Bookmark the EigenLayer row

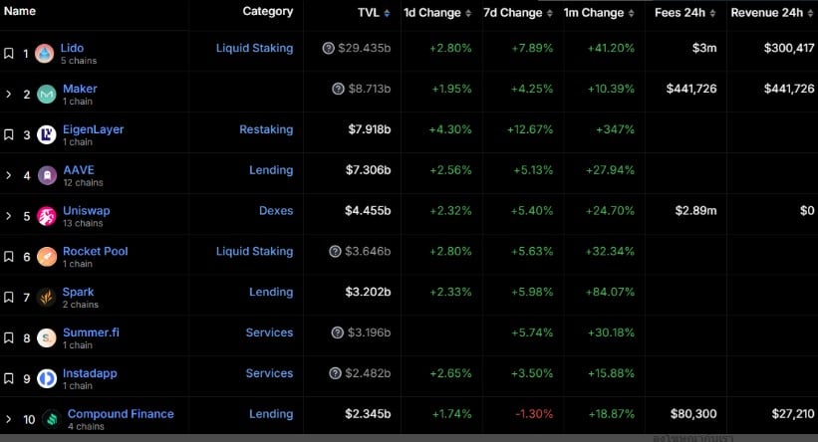pos(9,134)
